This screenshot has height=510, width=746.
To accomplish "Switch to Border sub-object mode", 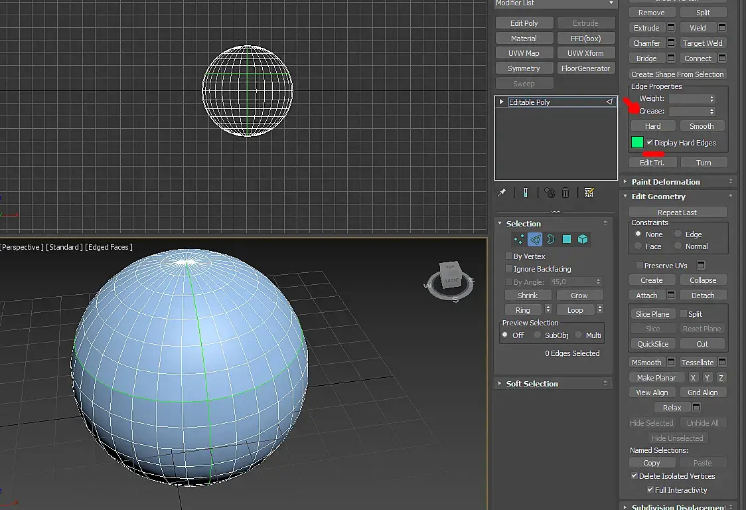I will (551, 240).
